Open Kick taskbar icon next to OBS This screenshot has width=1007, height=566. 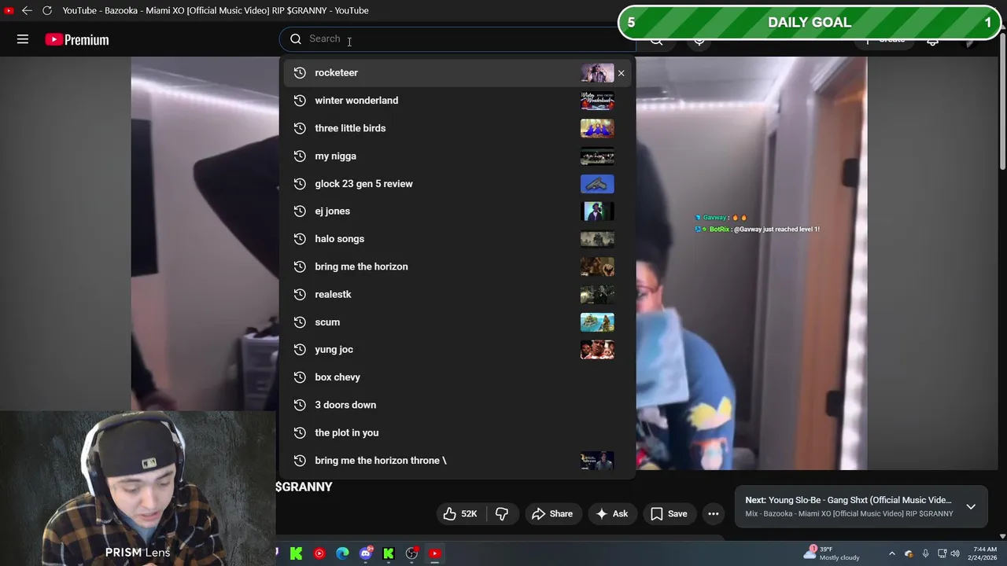click(388, 553)
